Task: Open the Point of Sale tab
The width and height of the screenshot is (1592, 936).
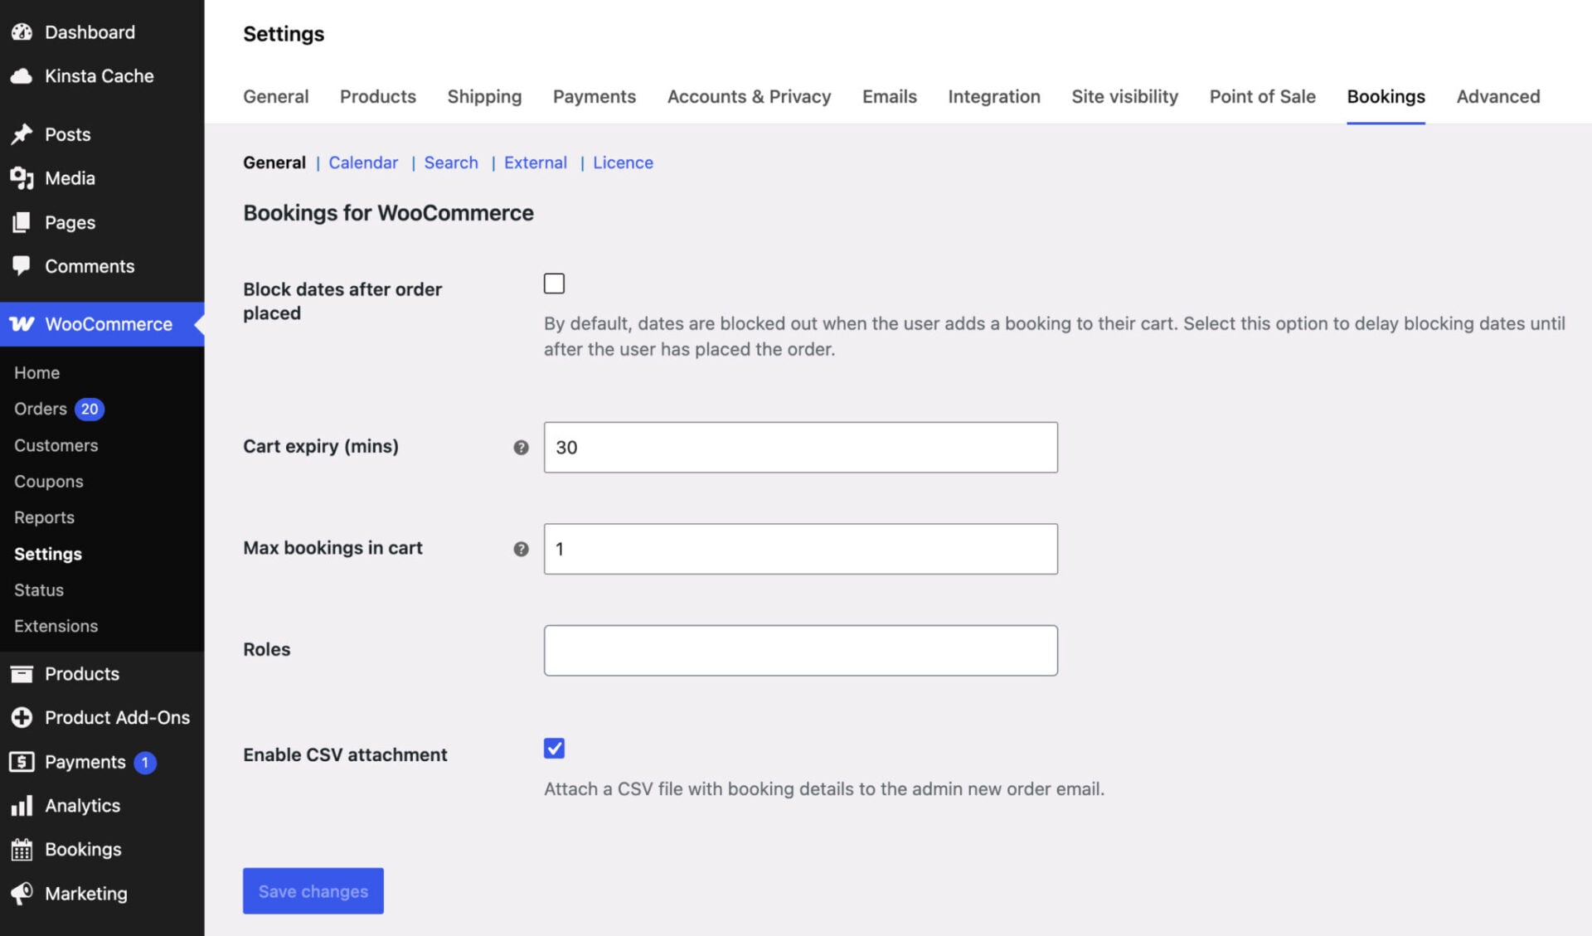Action: click(1262, 96)
